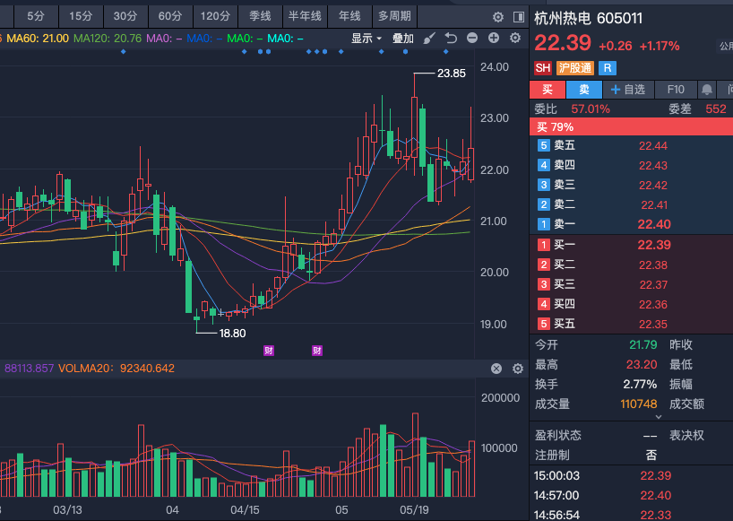
Task: Click the 最高 23.20 value
Action: tap(642, 364)
